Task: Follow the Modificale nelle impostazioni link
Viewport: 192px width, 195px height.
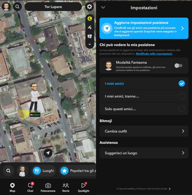Action: (154, 54)
